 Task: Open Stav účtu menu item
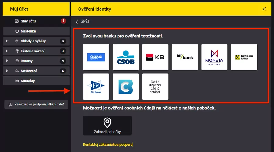[36, 21]
